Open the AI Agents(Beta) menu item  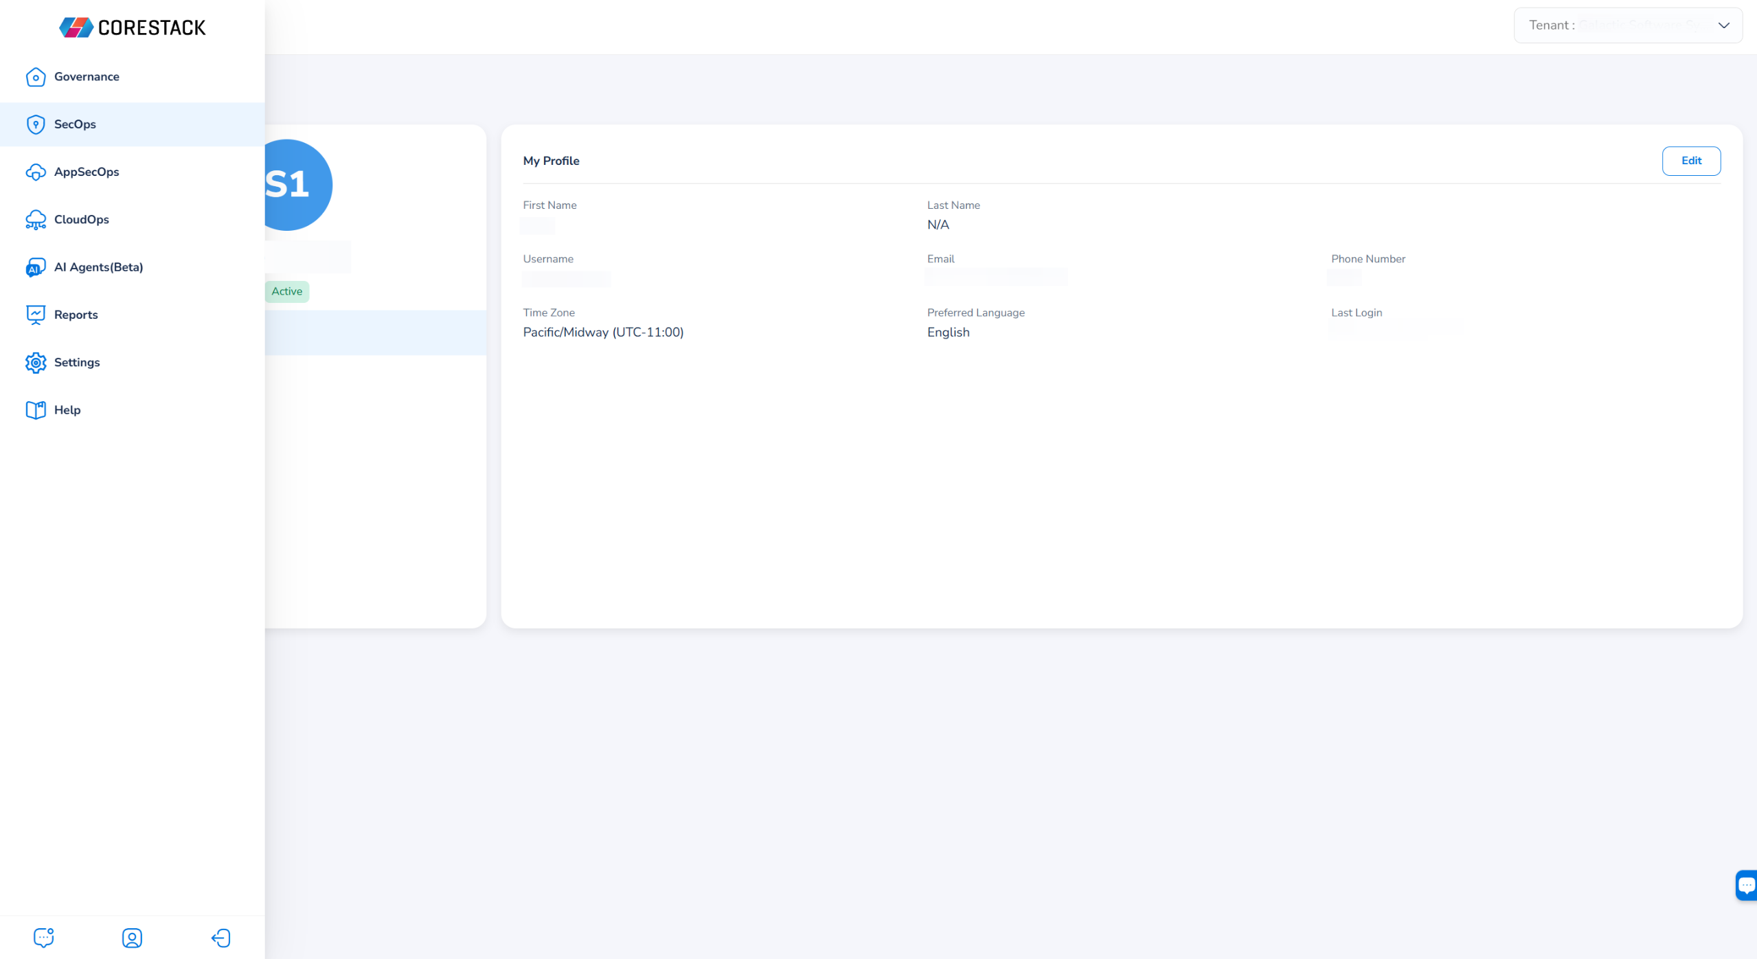pos(98,267)
